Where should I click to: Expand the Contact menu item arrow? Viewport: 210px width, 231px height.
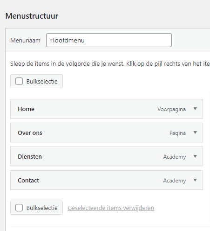tap(195, 180)
